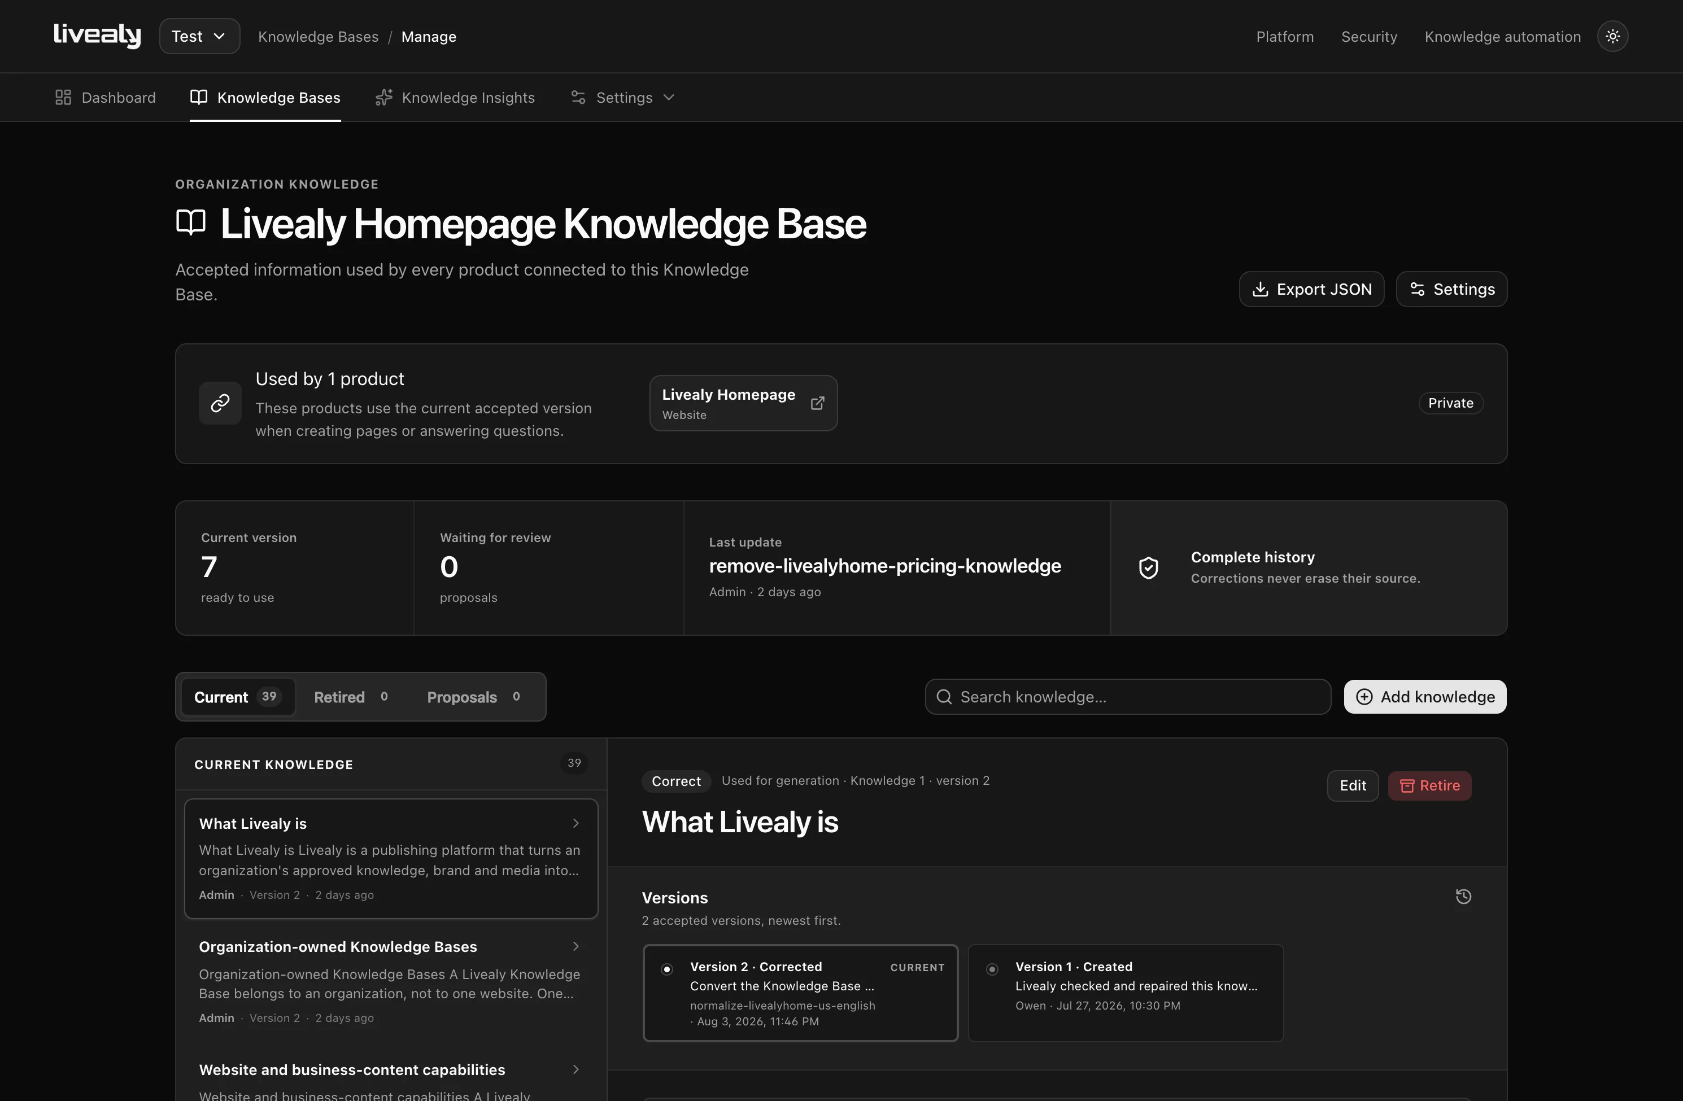
Task: Switch to the Current tab
Action: click(238, 697)
